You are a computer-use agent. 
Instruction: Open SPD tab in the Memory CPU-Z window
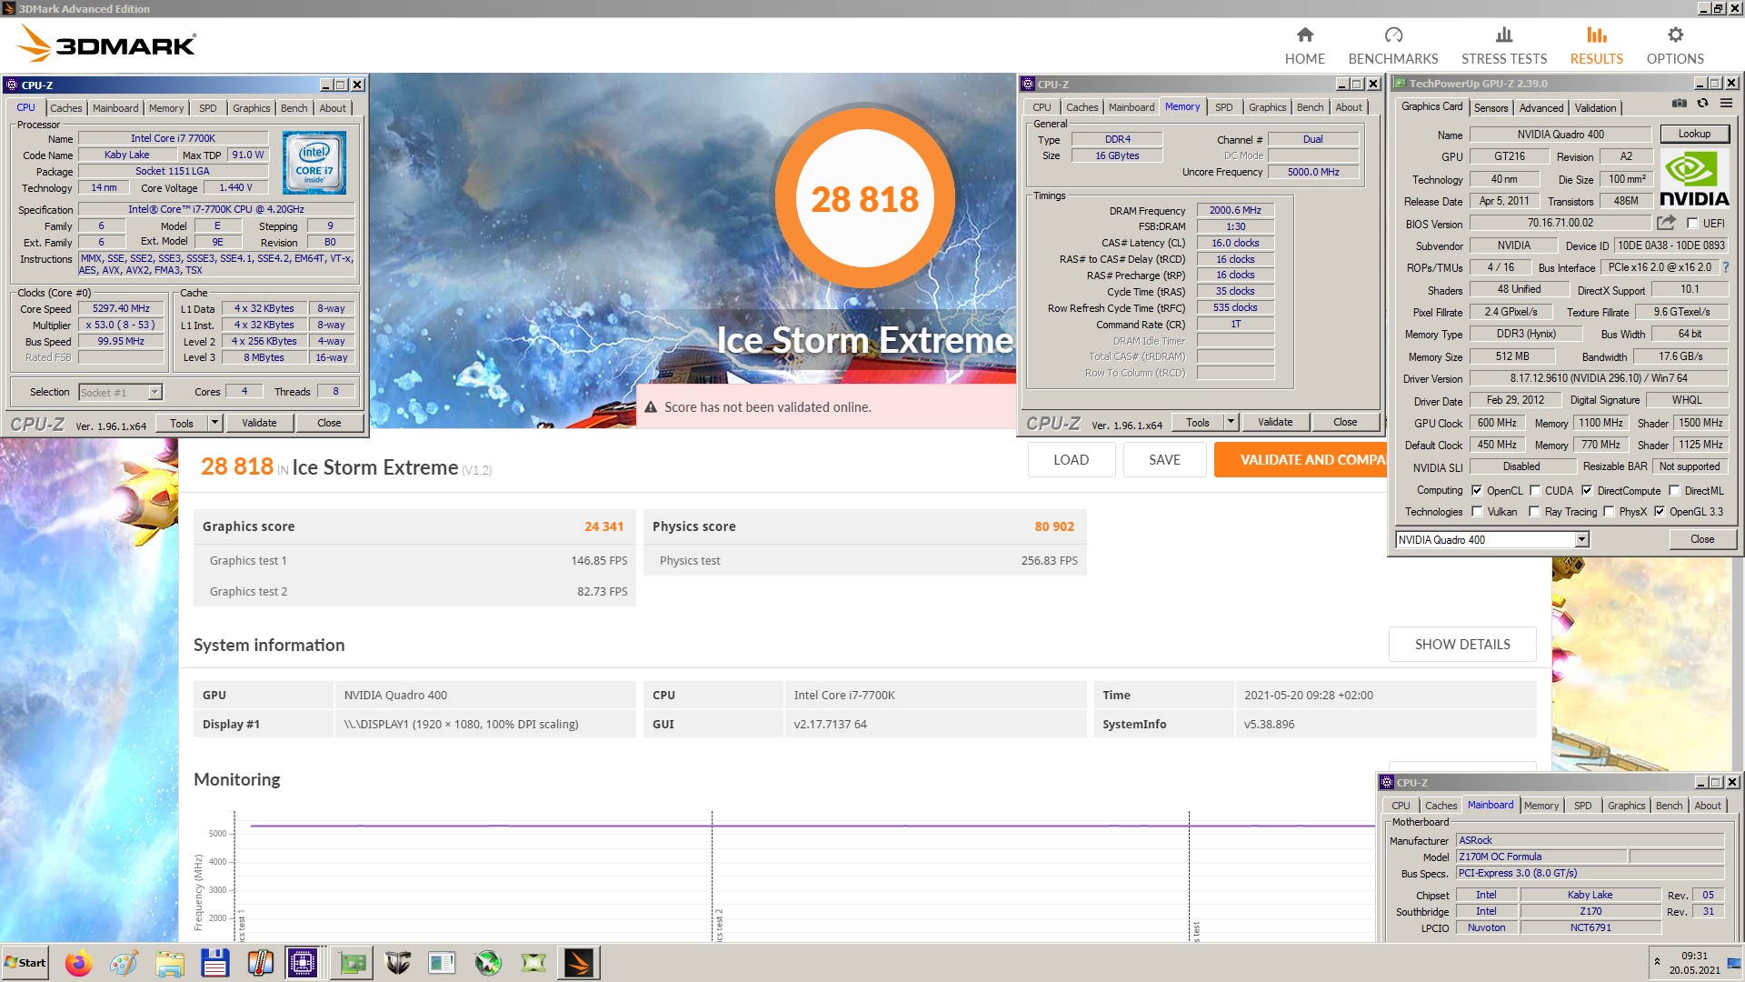1224,107
